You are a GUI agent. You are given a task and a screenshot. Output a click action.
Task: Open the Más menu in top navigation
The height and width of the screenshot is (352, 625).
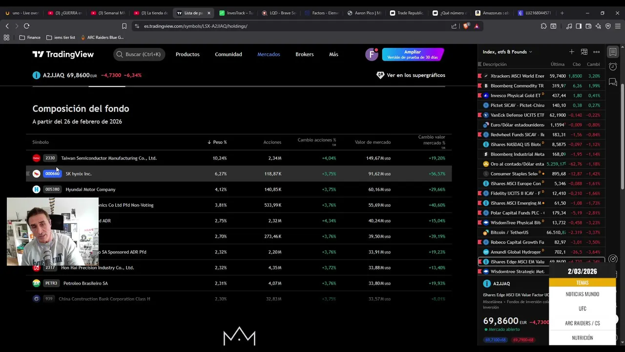click(x=333, y=54)
